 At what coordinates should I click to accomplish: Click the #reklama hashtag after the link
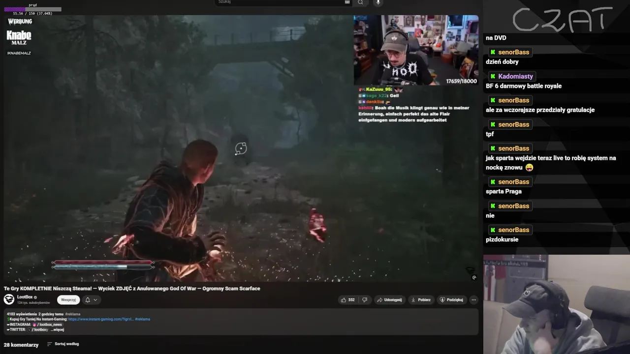pyautogui.click(x=143, y=319)
